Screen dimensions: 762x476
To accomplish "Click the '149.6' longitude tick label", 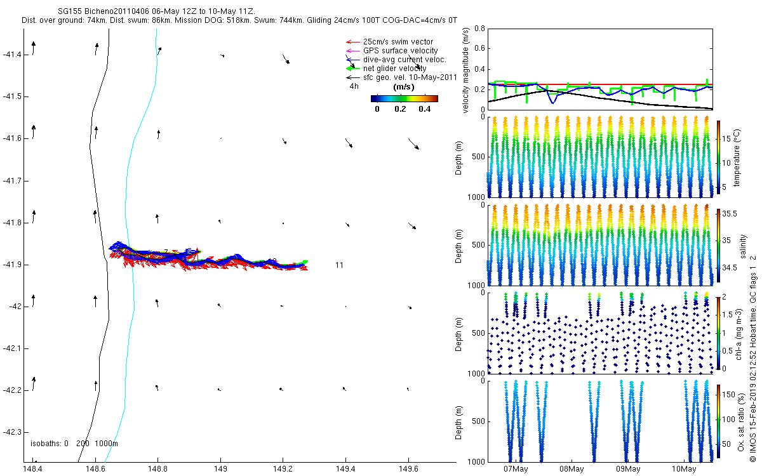I will pos(408,469).
